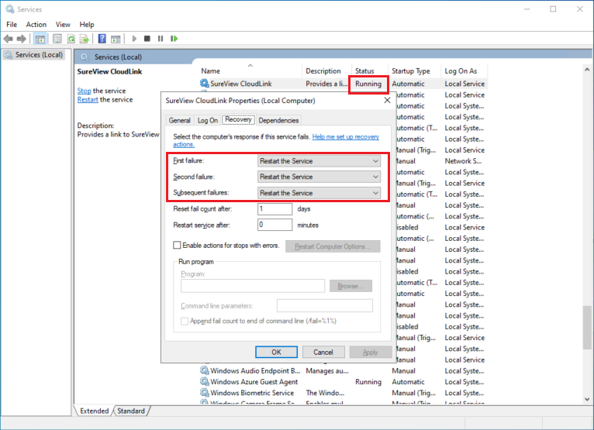Select Services (Local) in the console tree

[x=39, y=55]
